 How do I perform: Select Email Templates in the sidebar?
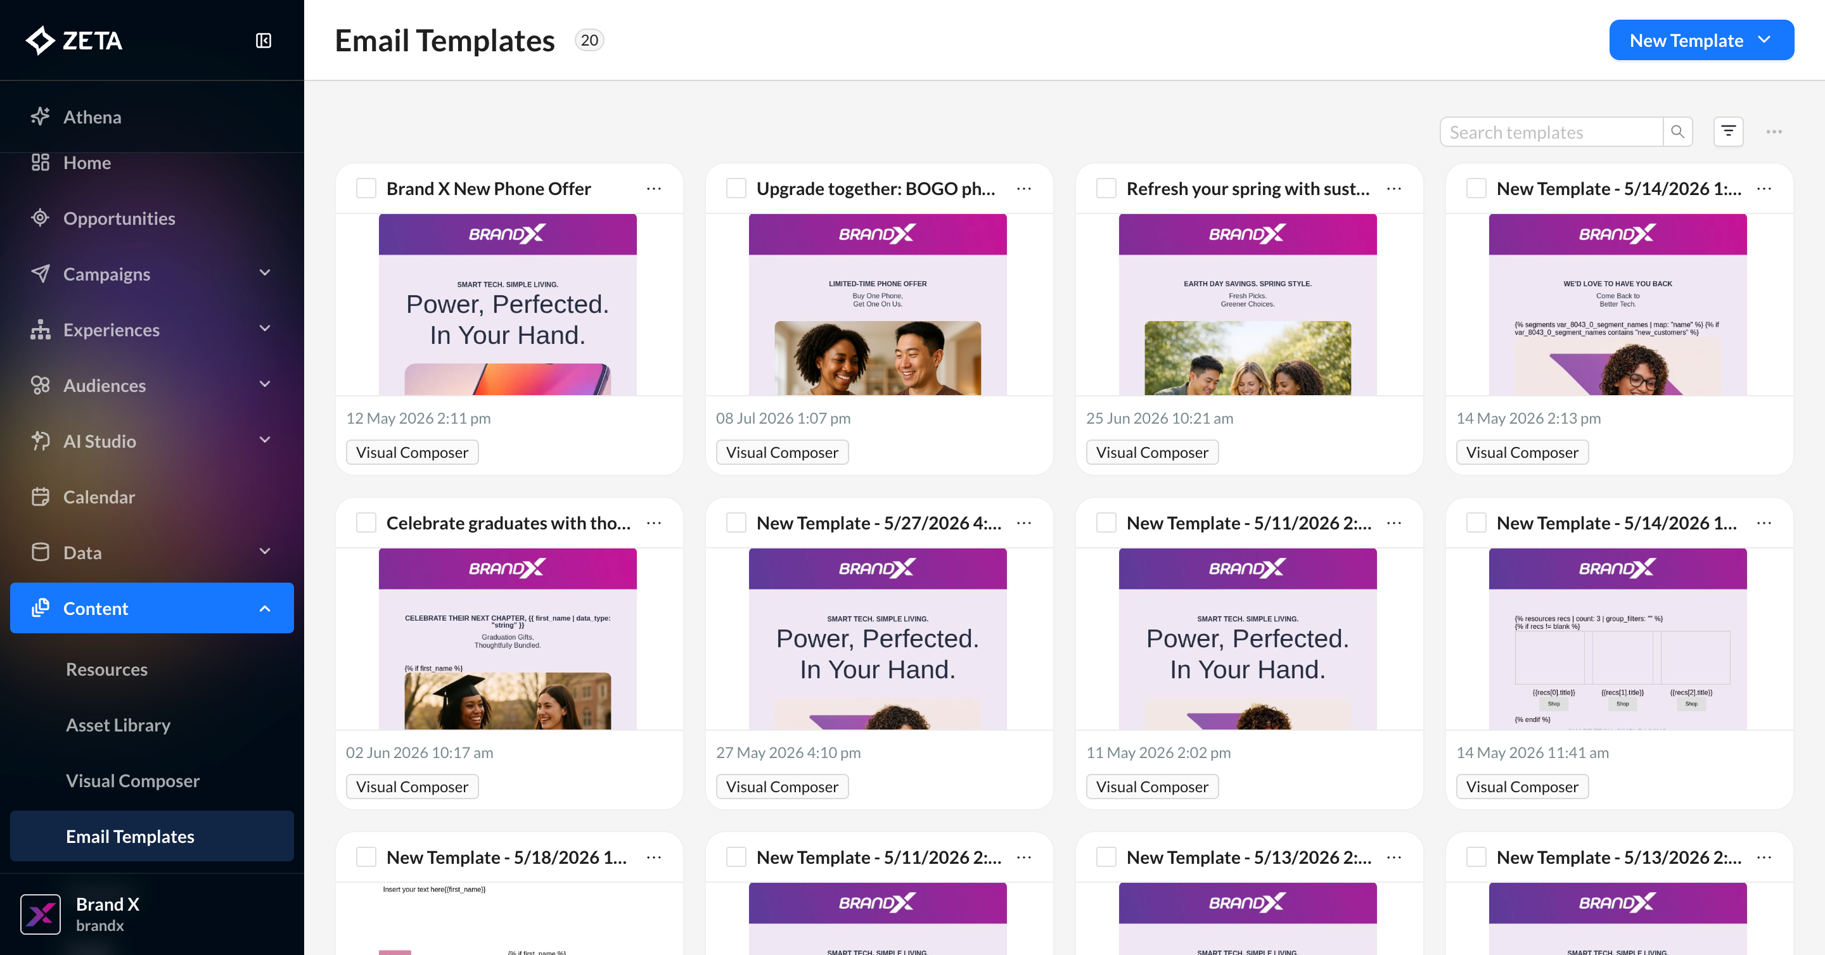[151, 836]
